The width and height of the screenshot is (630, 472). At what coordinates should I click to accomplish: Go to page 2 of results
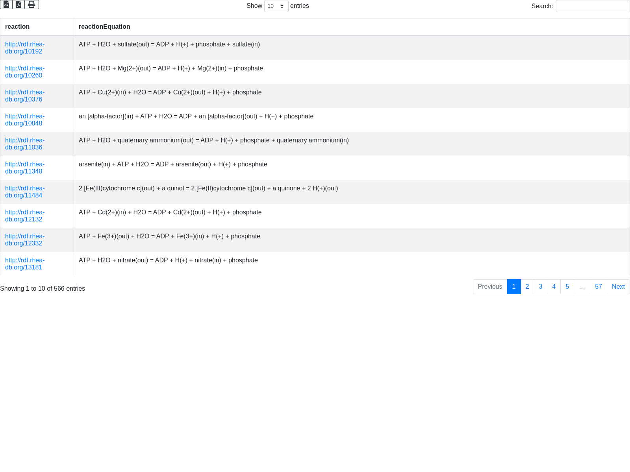527,287
